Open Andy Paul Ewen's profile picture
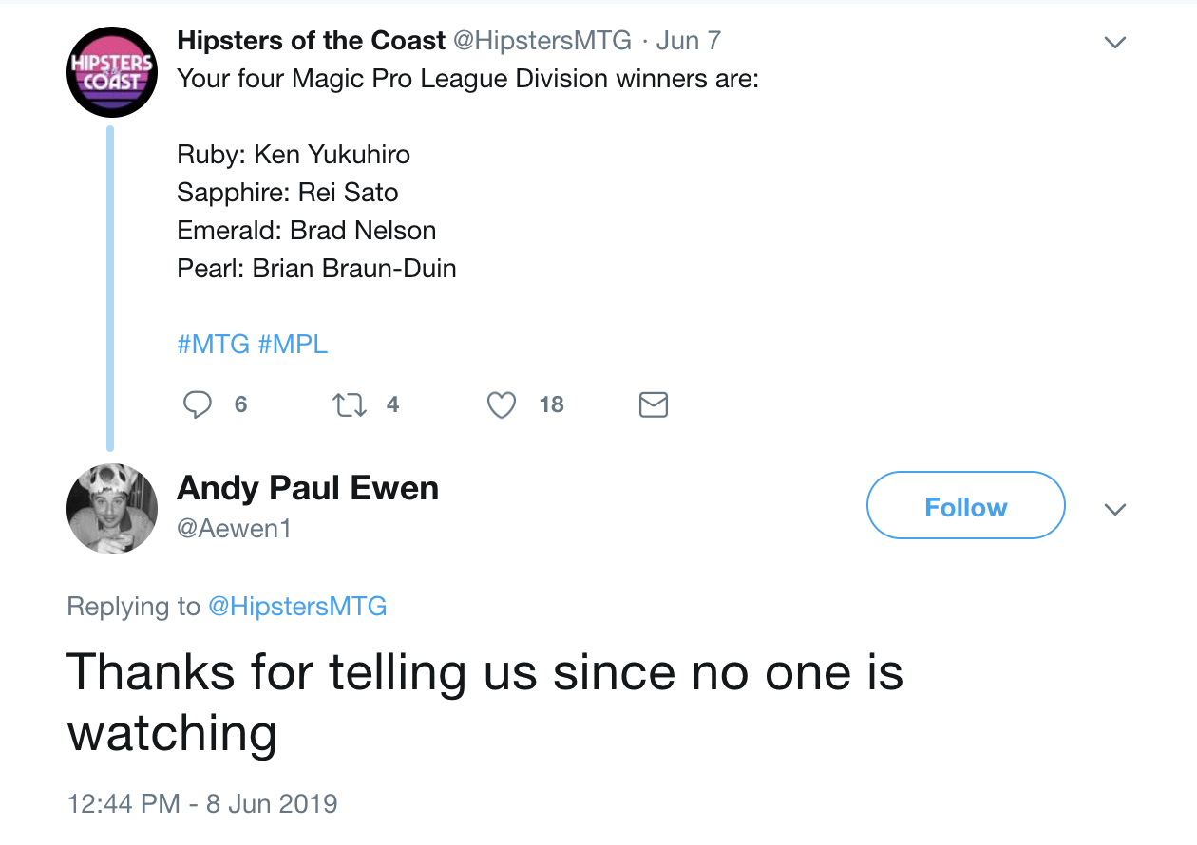 (x=111, y=509)
